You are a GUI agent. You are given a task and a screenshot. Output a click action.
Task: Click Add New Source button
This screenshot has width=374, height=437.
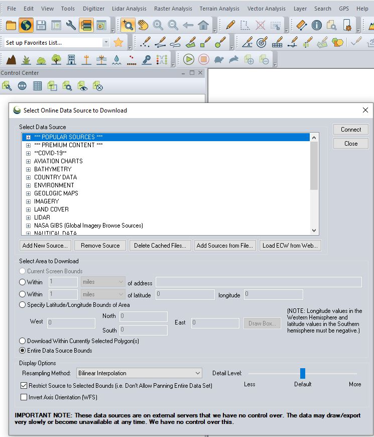click(x=45, y=246)
